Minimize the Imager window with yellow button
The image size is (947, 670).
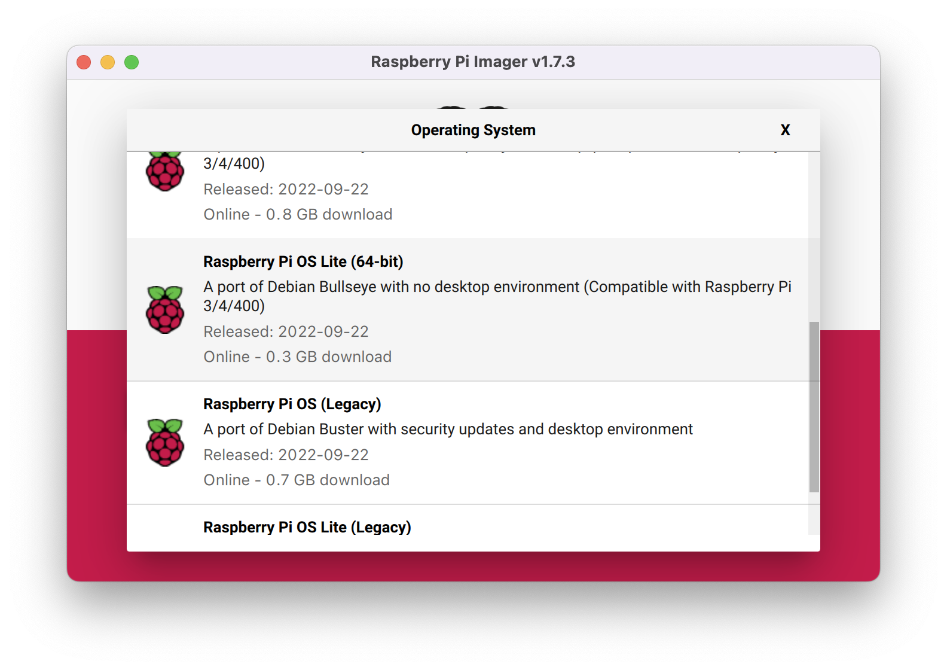click(108, 62)
